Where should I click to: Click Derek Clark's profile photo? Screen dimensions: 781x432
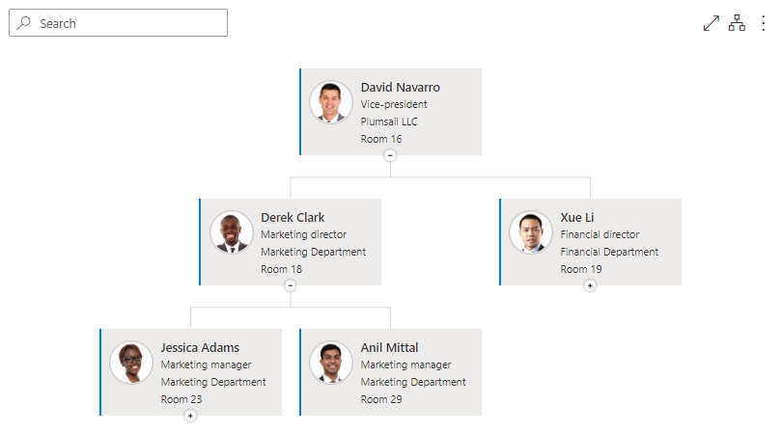[231, 232]
